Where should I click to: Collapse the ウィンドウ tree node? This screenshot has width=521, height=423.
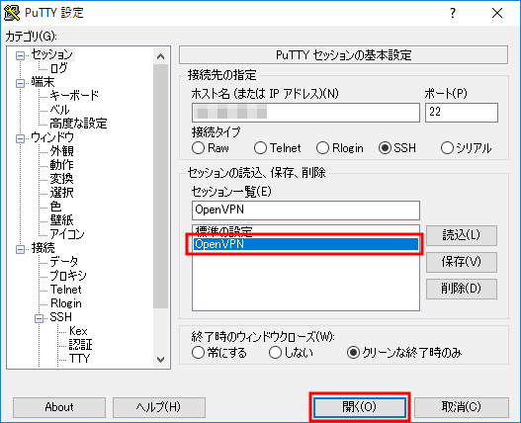click(x=21, y=138)
